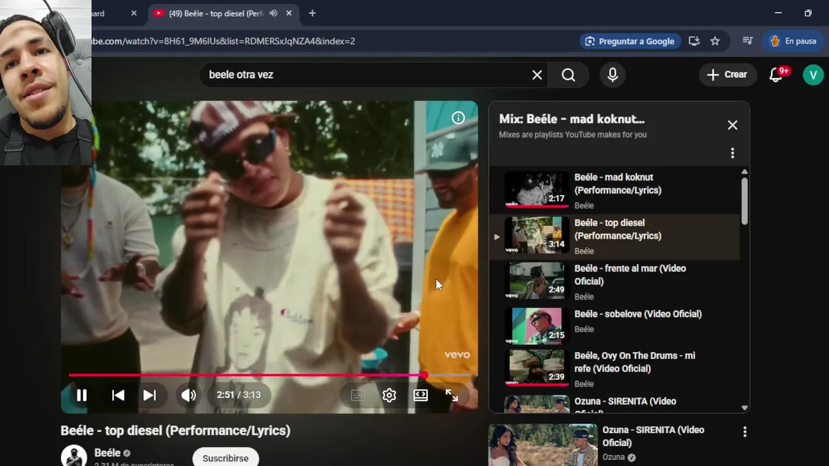Click the vevo logo in video
829x466 pixels.
click(x=457, y=355)
